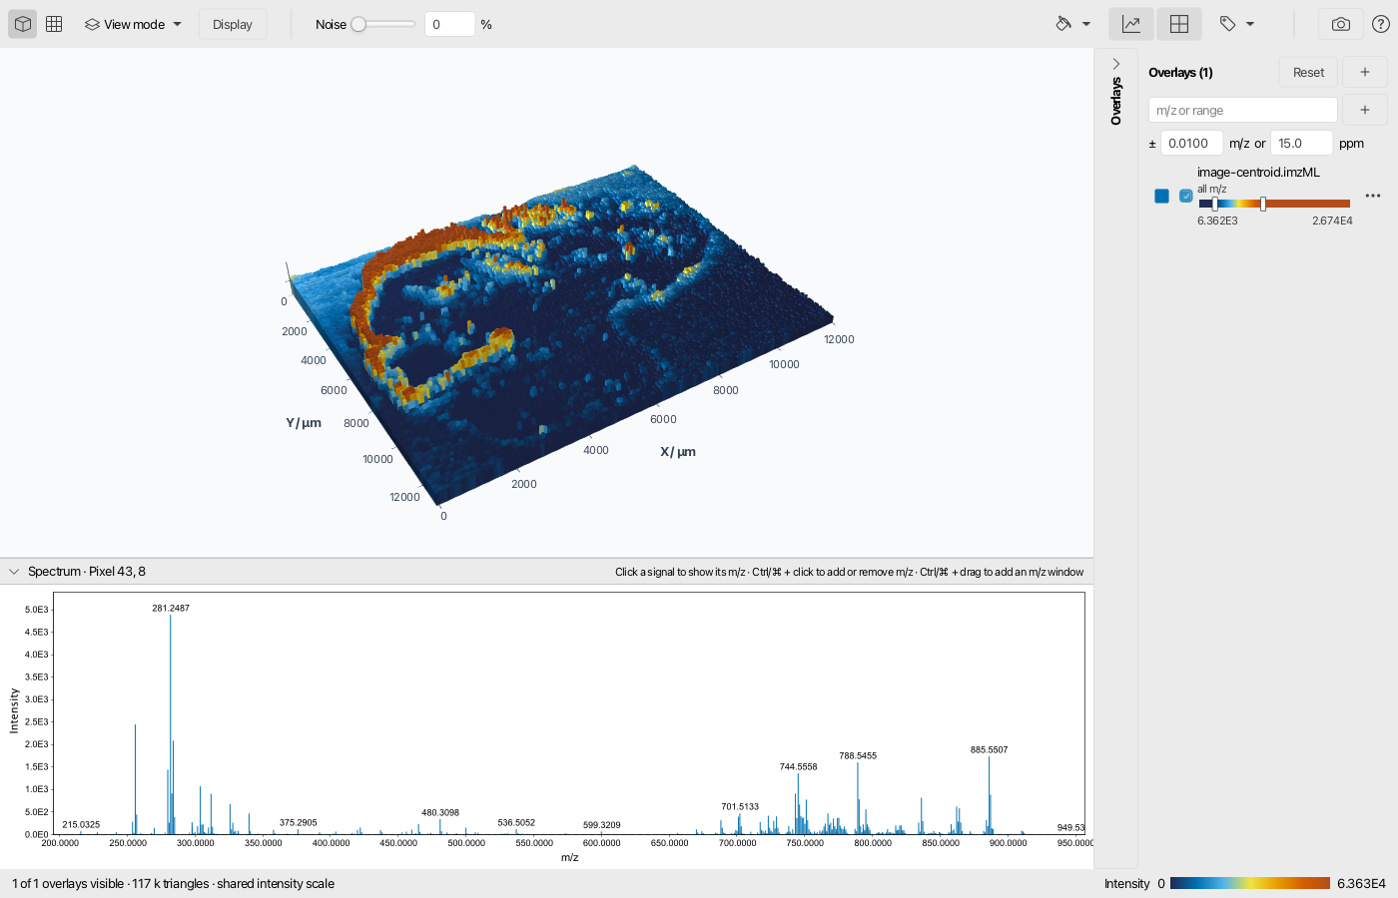
Task: Take a snapshot with the camera button
Action: [1341, 24]
